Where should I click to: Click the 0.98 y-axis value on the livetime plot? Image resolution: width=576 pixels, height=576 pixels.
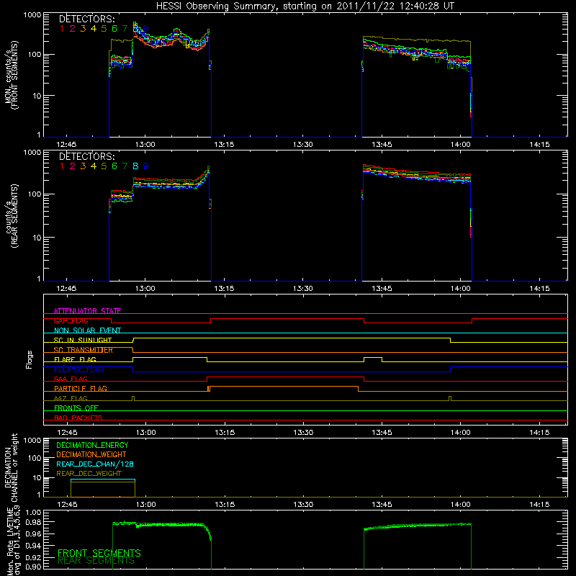click(33, 523)
